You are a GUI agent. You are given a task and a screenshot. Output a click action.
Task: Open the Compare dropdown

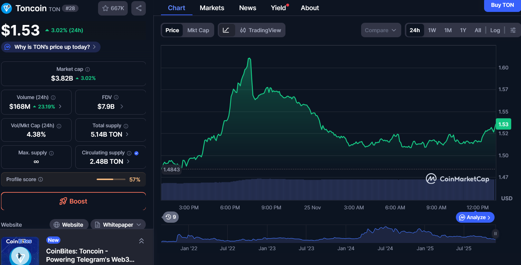point(381,30)
